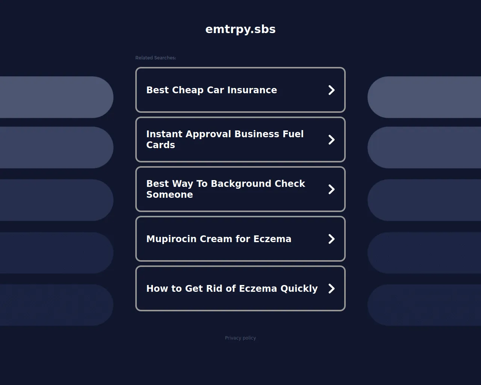
Task: Open the Best Cheap Car Insurance link
Action: tap(212, 90)
